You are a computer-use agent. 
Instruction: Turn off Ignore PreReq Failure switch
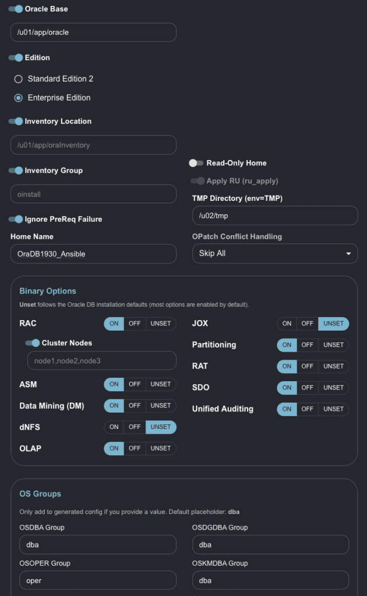tap(16, 219)
